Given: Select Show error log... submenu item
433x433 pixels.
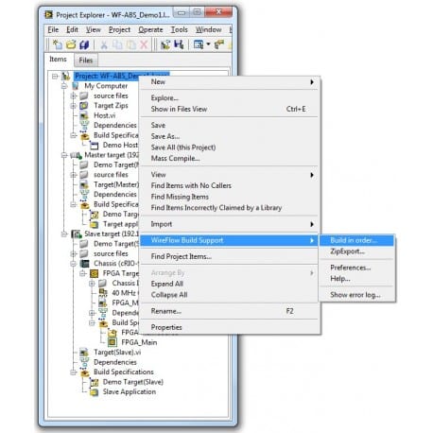Looking at the screenshot, I should click(356, 295).
